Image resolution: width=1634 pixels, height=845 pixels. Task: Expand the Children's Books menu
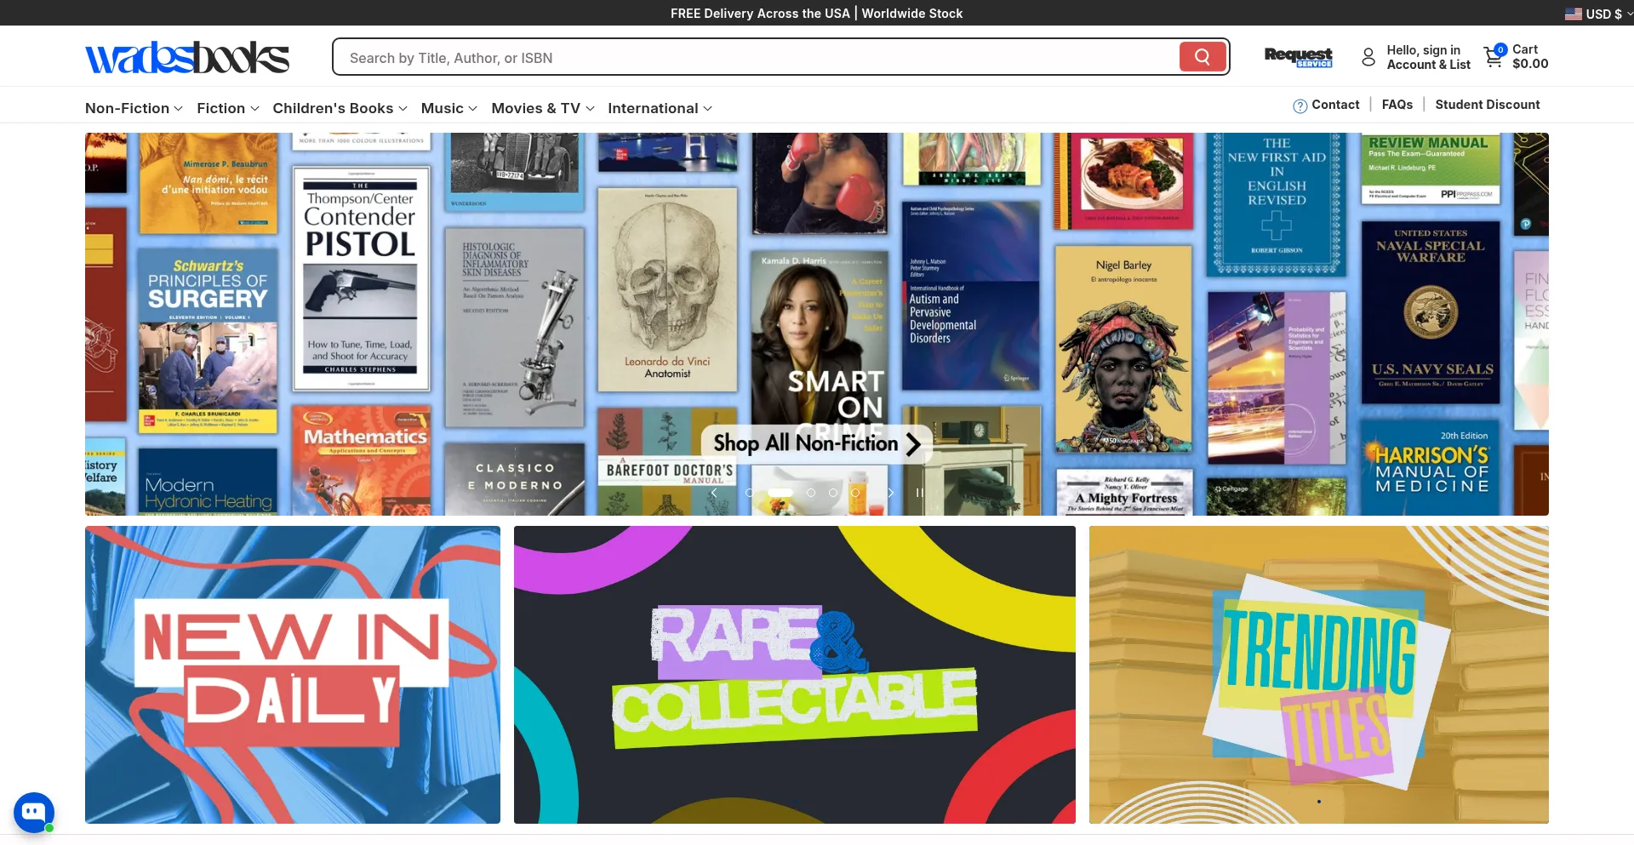340,108
